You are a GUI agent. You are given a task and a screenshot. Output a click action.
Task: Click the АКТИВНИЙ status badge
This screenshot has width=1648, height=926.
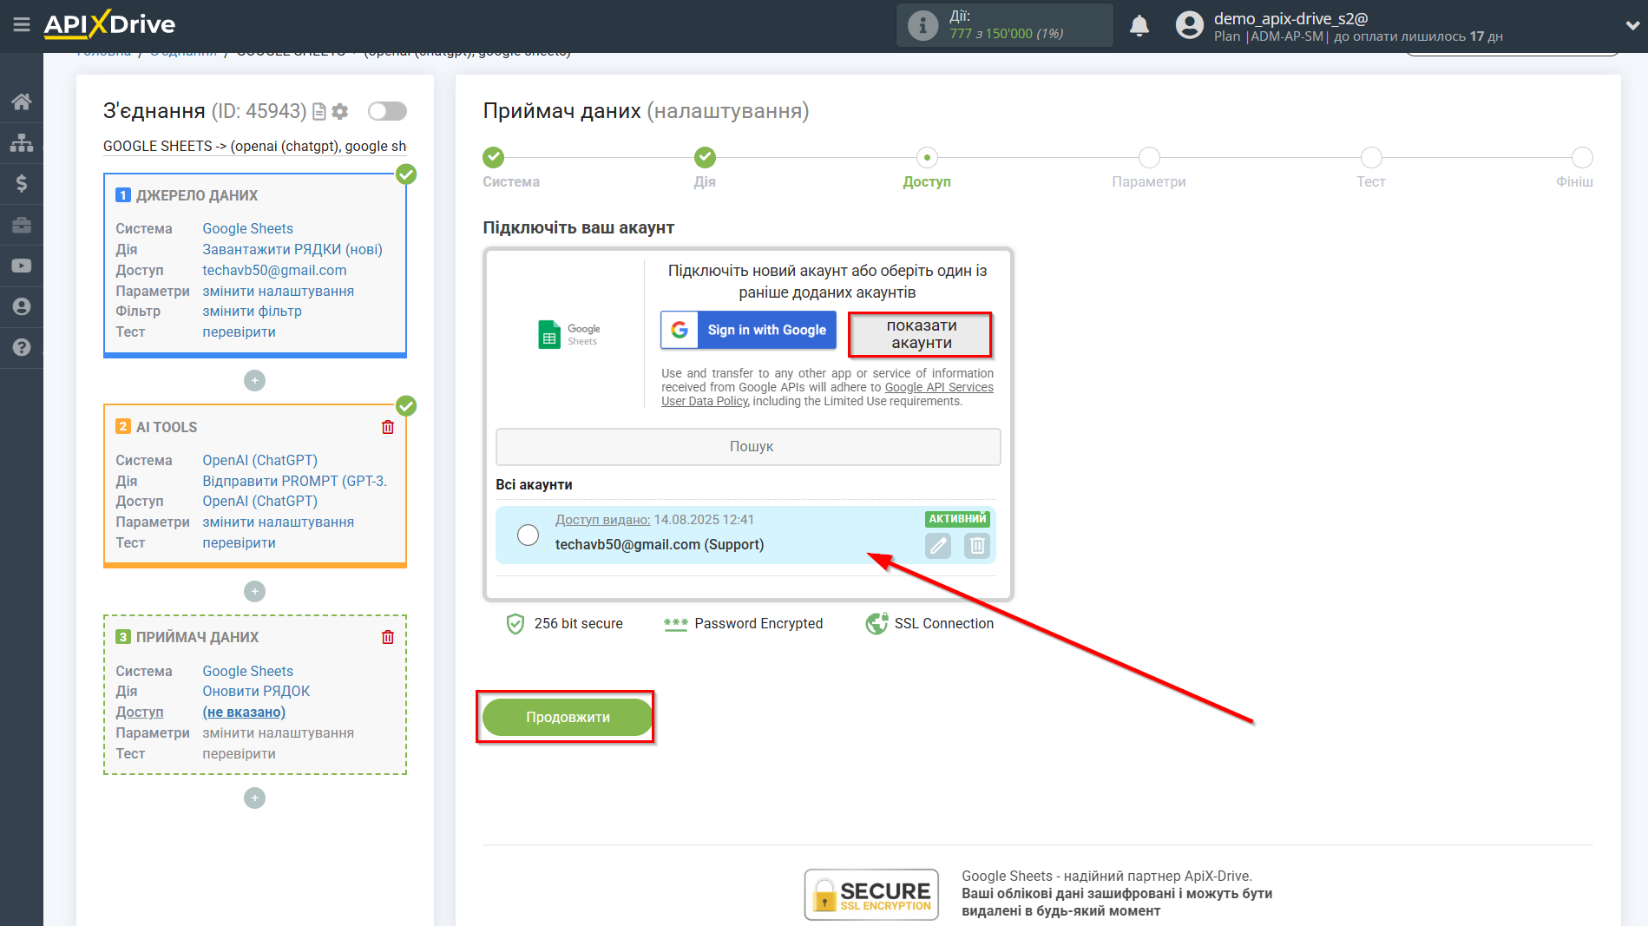pyautogui.click(x=957, y=519)
